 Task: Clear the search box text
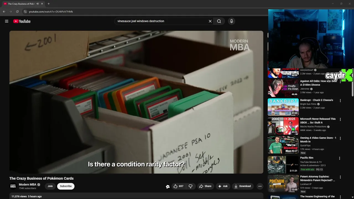coord(210,21)
